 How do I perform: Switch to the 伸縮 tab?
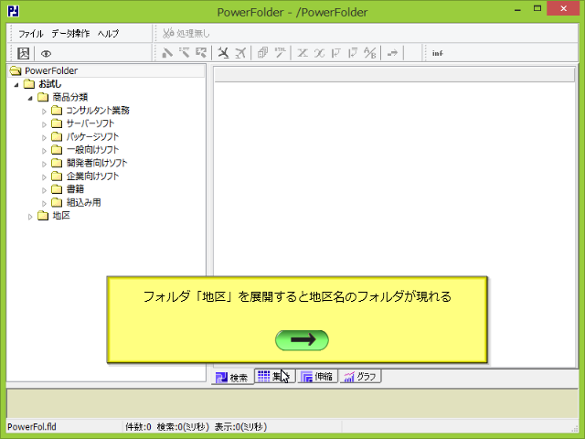click(317, 376)
